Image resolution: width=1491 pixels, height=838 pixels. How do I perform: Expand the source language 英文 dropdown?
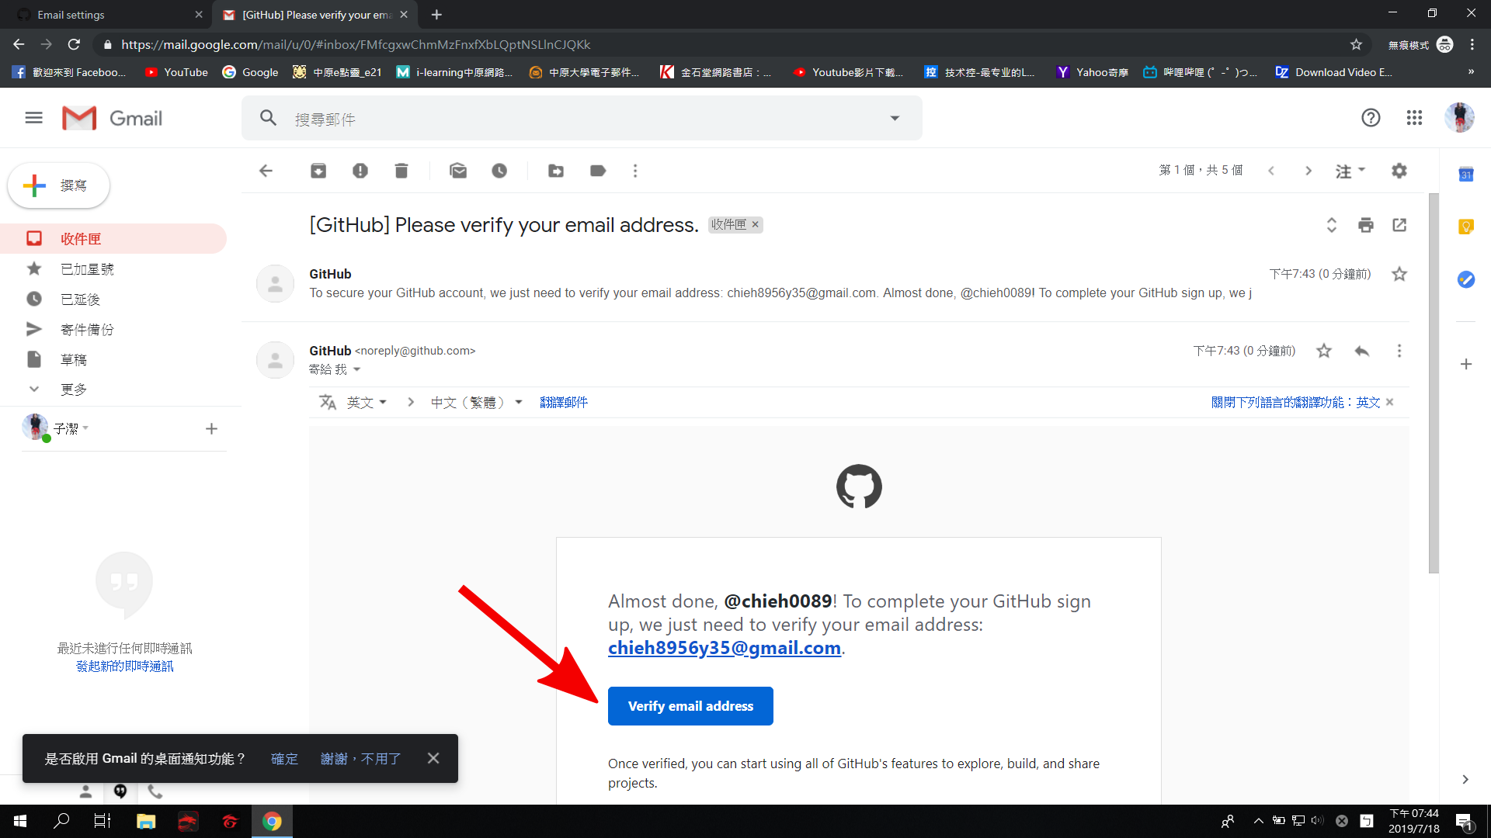pos(367,402)
